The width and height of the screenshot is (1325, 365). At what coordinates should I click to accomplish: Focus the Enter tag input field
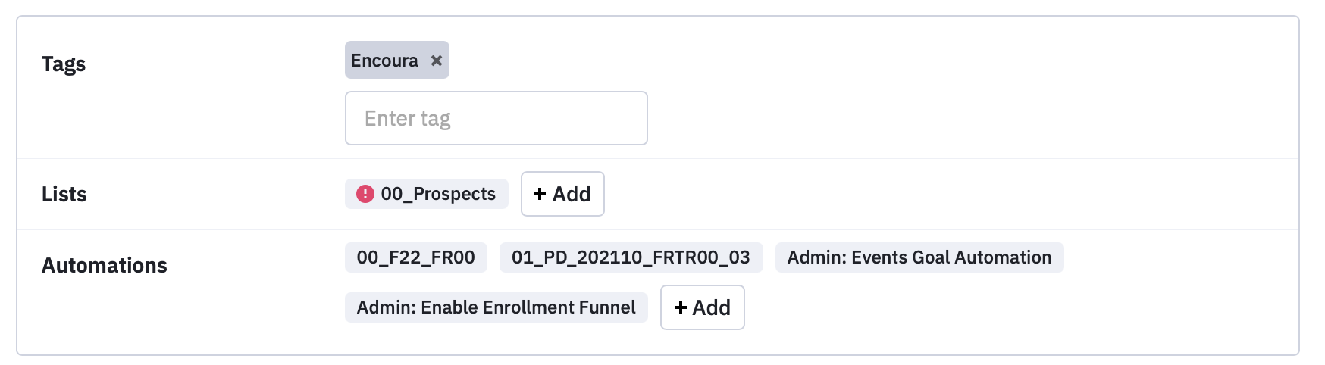(496, 118)
